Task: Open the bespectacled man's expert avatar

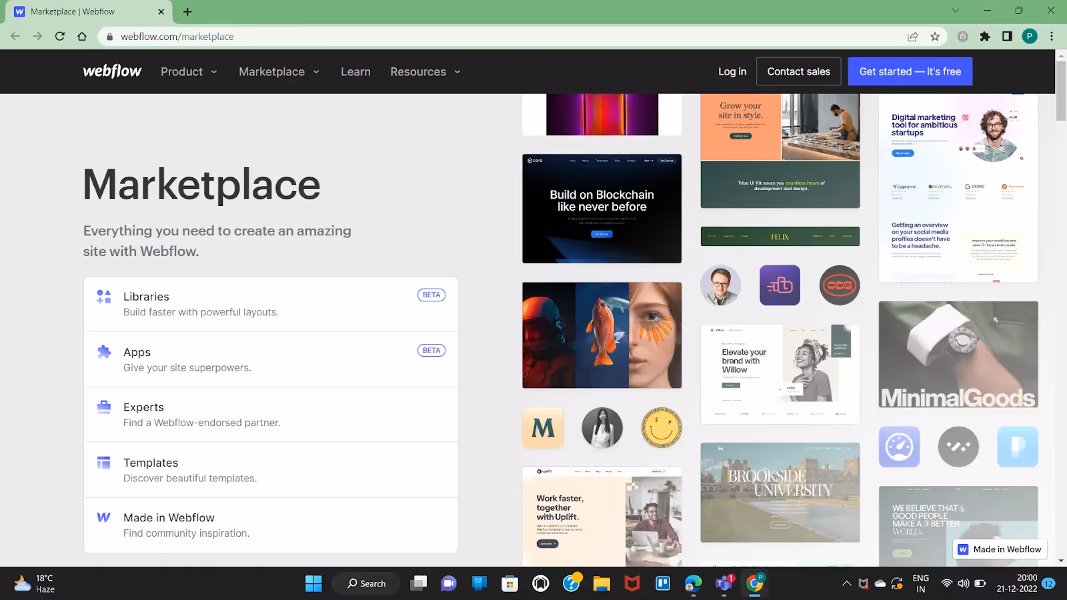Action: tap(720, 285)
